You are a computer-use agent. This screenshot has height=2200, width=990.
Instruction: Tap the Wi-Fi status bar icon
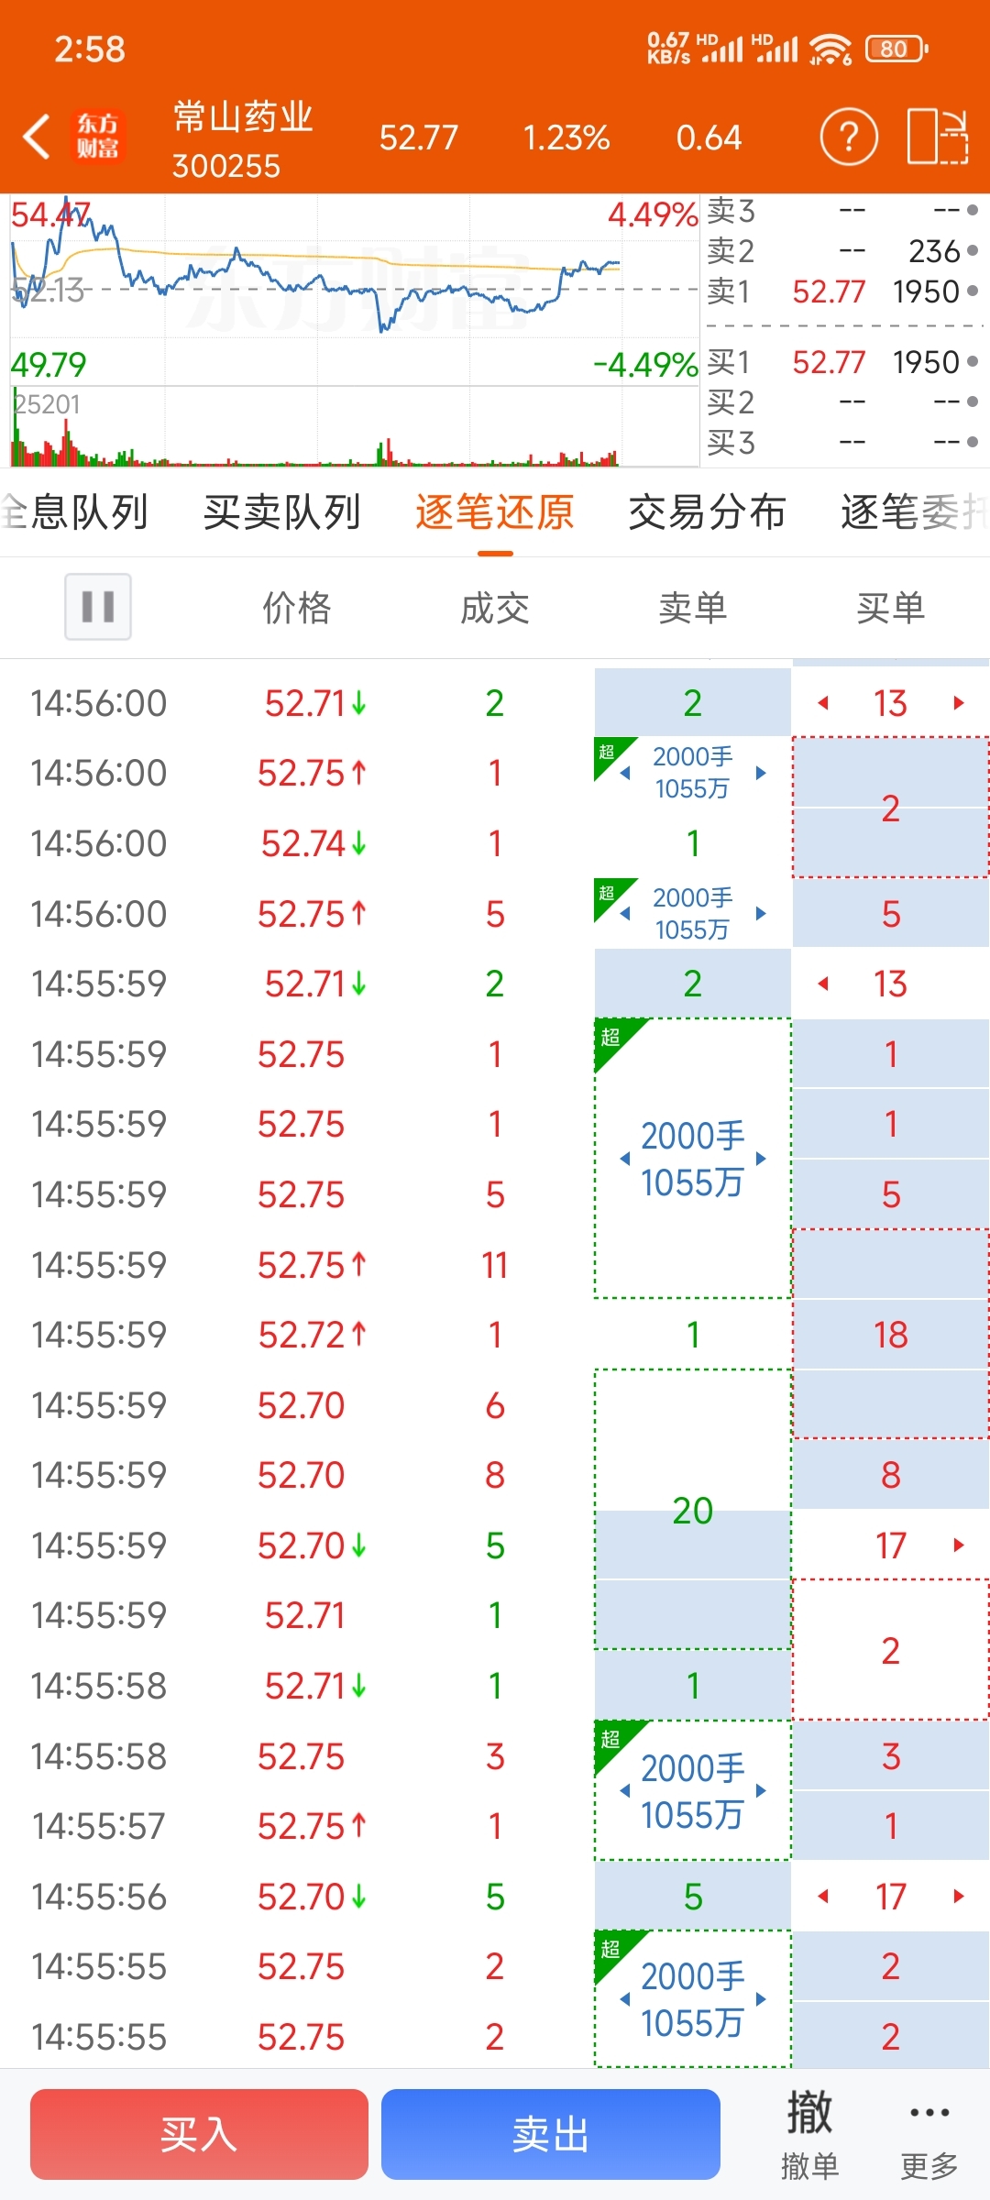coord(830,49)
